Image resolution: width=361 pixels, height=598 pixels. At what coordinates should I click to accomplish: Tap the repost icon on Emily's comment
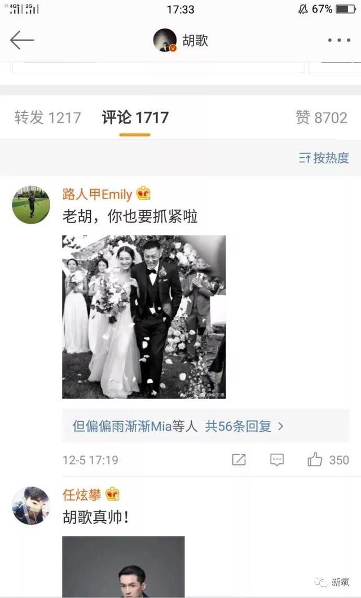point(239,459)
